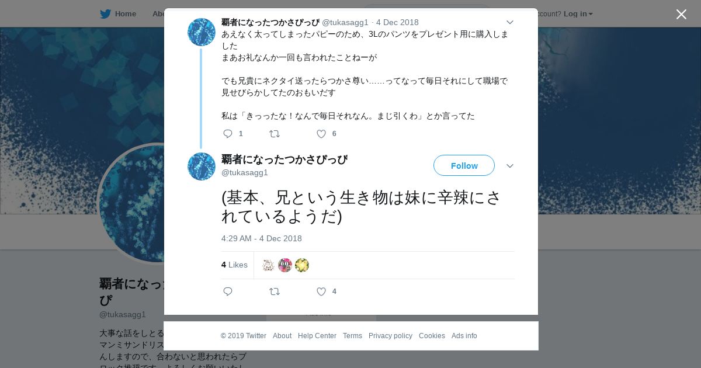The height and width of the screenshot is (368, 701).
Task: Click the first liker's avatar thumbnail
Action: pyautogui.click(x=268, y=265)
